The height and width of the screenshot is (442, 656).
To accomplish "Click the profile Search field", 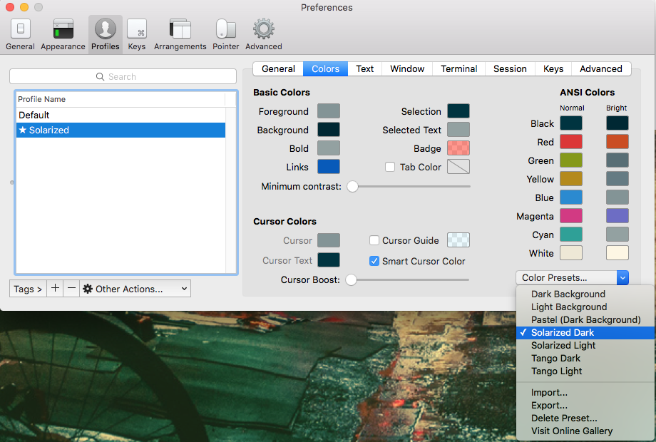I will 123,76.
